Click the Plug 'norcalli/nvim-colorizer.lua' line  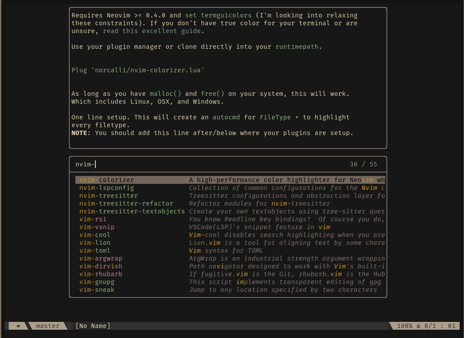point(138,70)
